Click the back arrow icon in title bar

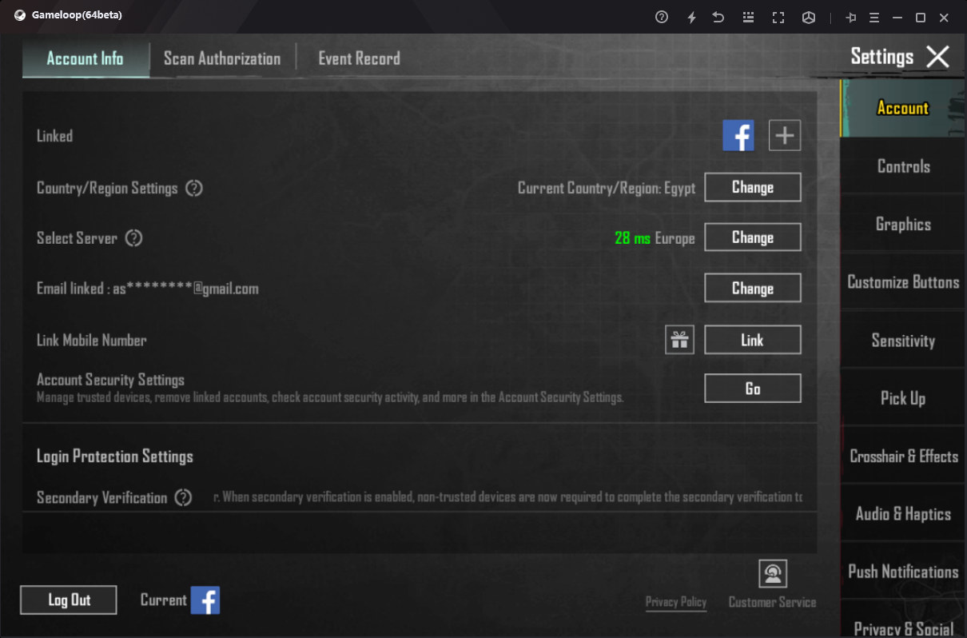pyautogui.click(x=718, y=17)
